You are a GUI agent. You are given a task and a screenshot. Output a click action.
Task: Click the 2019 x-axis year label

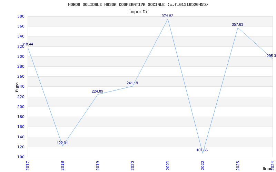(x=98, y=166)
